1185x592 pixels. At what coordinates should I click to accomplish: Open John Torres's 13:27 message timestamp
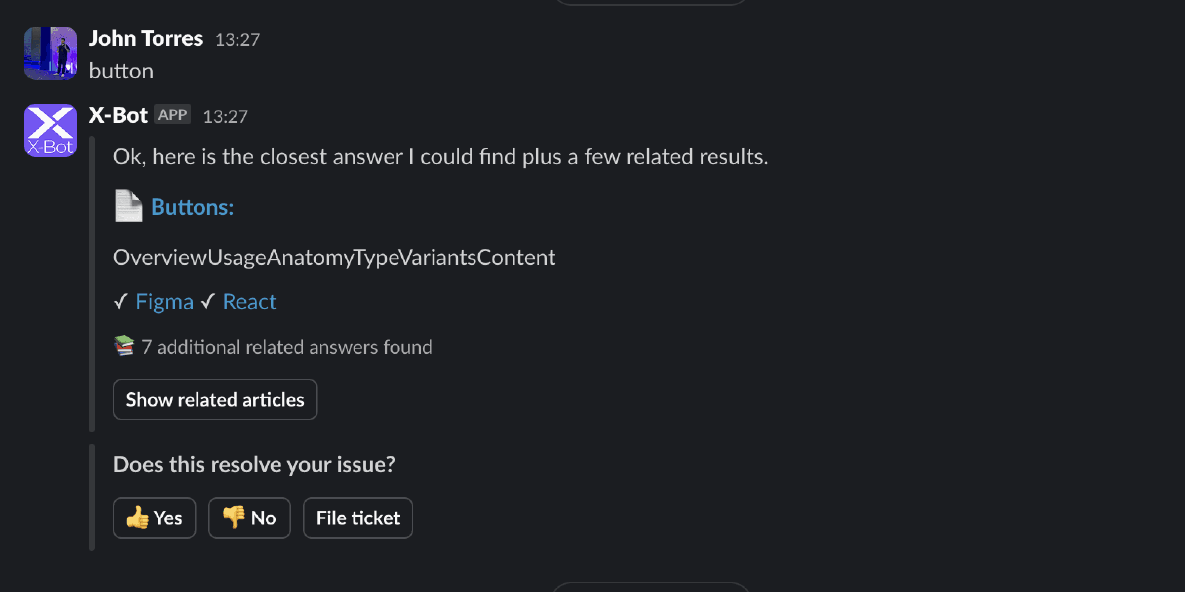tap(237, 39)
